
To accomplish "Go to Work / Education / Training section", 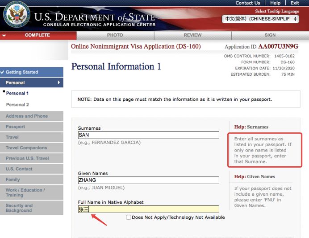I will (x=32, y=193).
